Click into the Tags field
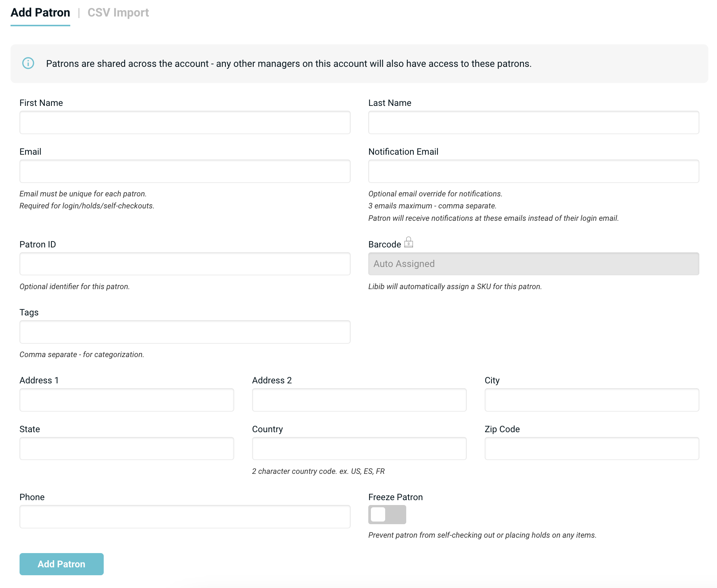Image resolution: width=717 pixels, height=588 pixels. pyautogui.click(x=185, y=332)
